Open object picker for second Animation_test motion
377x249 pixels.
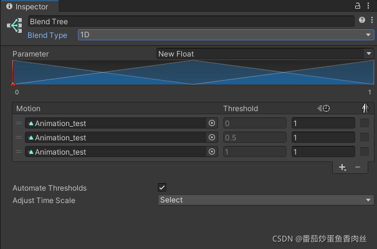coord(212,137)
